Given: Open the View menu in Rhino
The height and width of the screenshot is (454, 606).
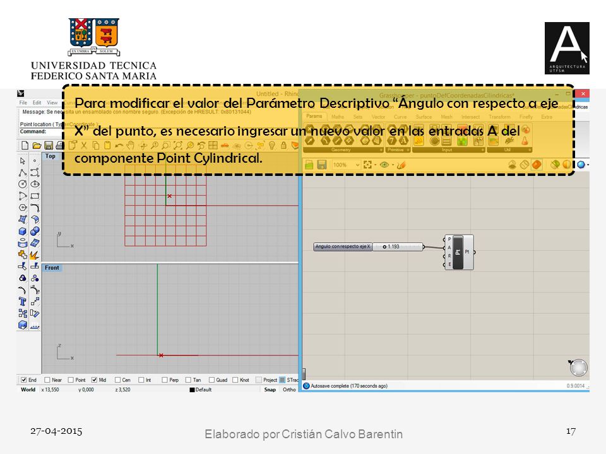Looking at the screenshot, I should pyautogui.click(x=52, y=103).
